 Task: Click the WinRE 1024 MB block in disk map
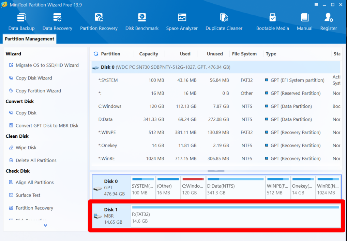(328, 187)
